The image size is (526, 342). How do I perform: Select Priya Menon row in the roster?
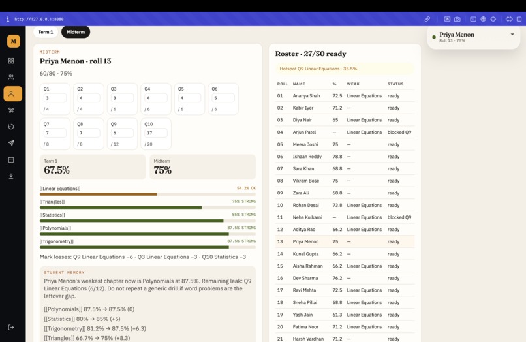click(345, 241)
